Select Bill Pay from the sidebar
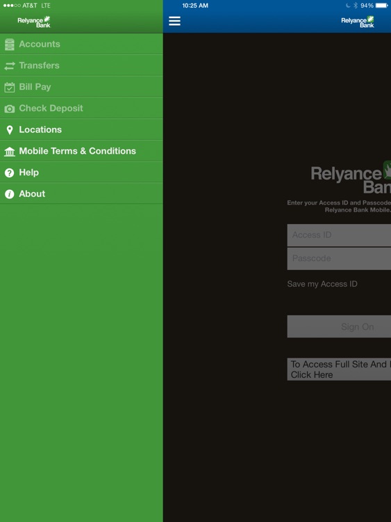391x522 pixels. coord(81,86)
